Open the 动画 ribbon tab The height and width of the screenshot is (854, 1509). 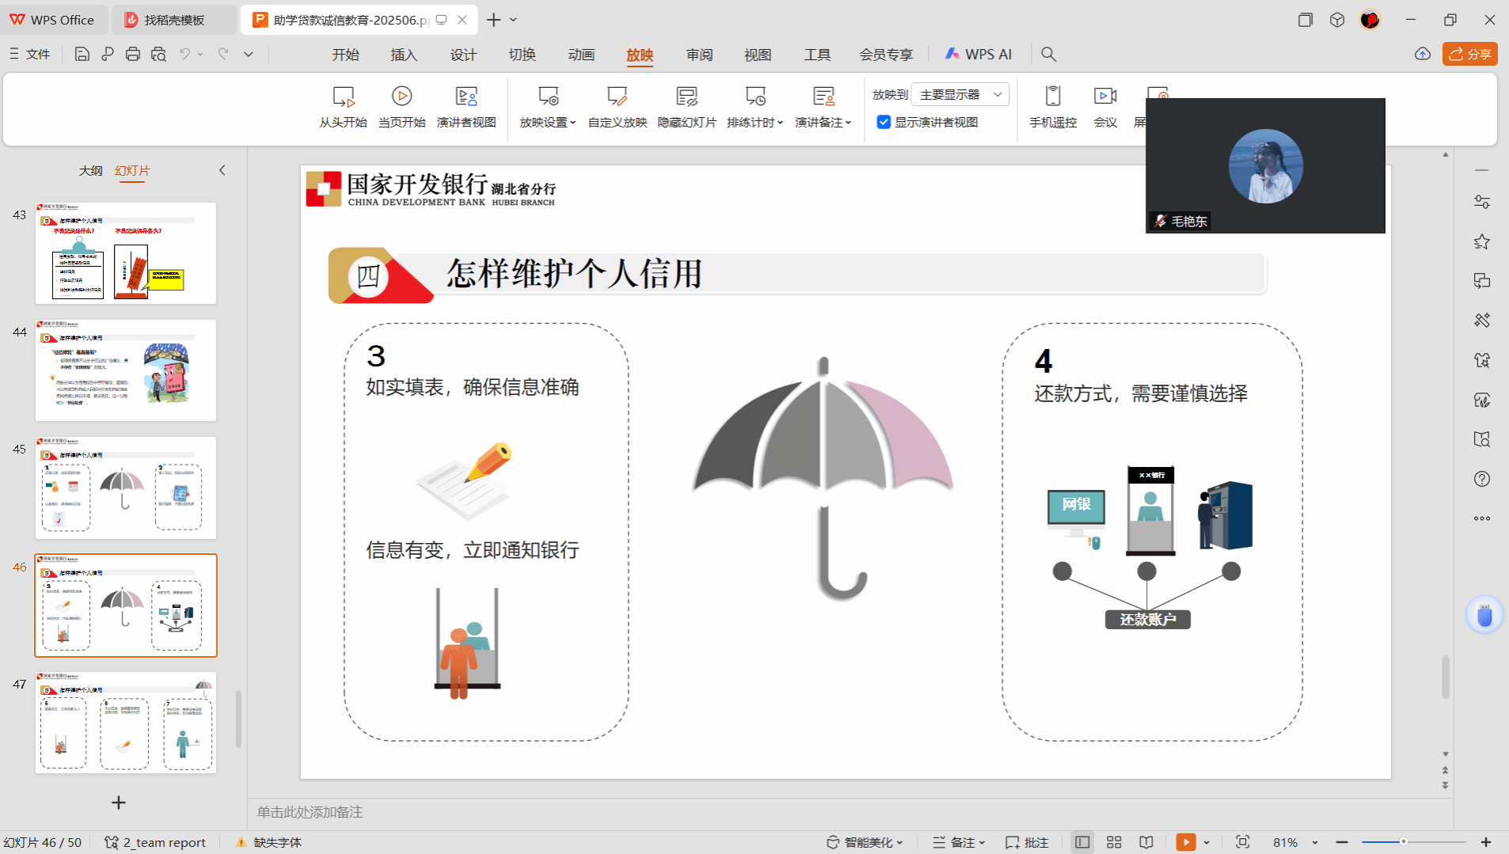(x=581, y=55)
